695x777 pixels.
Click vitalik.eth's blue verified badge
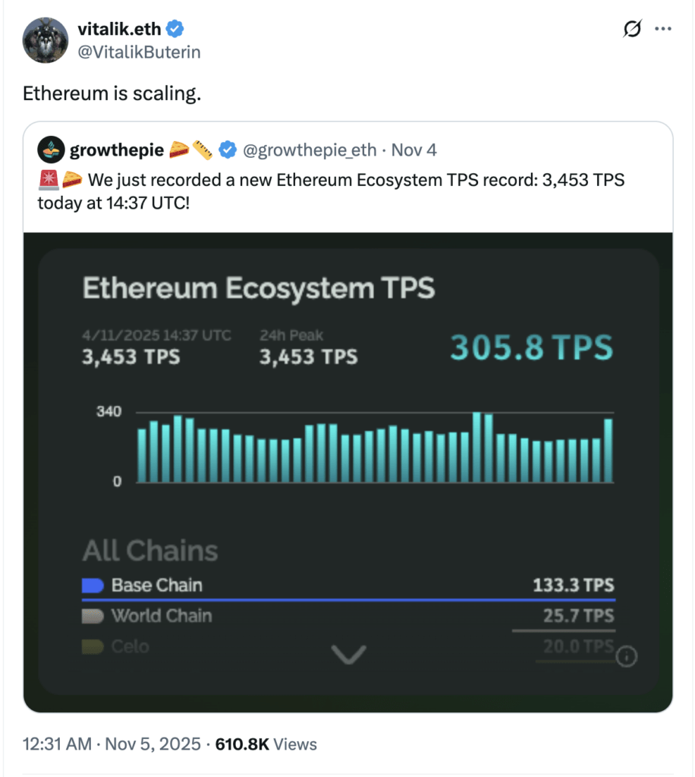(175, 28)
